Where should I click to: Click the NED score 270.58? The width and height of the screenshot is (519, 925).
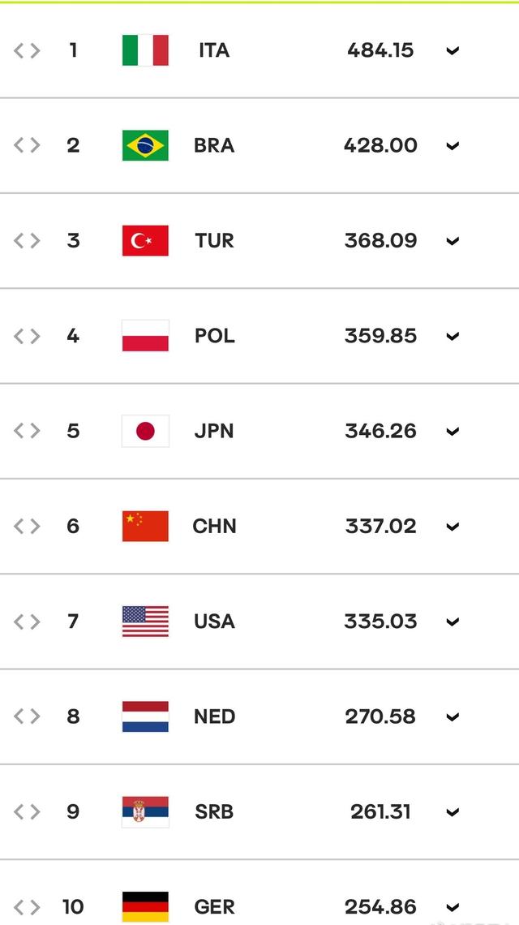(380, 716)
